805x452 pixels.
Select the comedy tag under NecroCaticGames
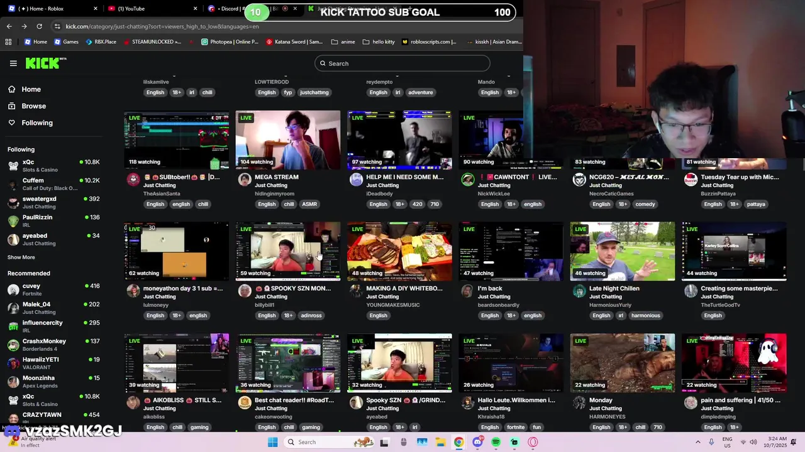[645, 204]
